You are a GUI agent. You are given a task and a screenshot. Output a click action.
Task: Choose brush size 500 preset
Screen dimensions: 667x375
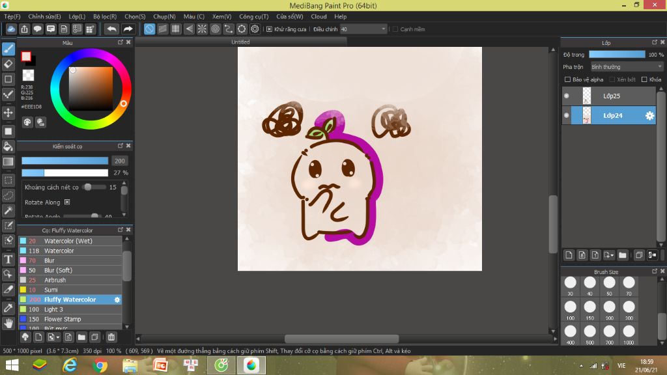coord(589,334)
